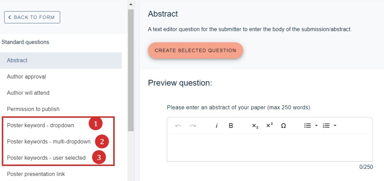Go back using the Back to Form button
The image size is (384, 181).
pyautogui.click(x=32, y=17)
